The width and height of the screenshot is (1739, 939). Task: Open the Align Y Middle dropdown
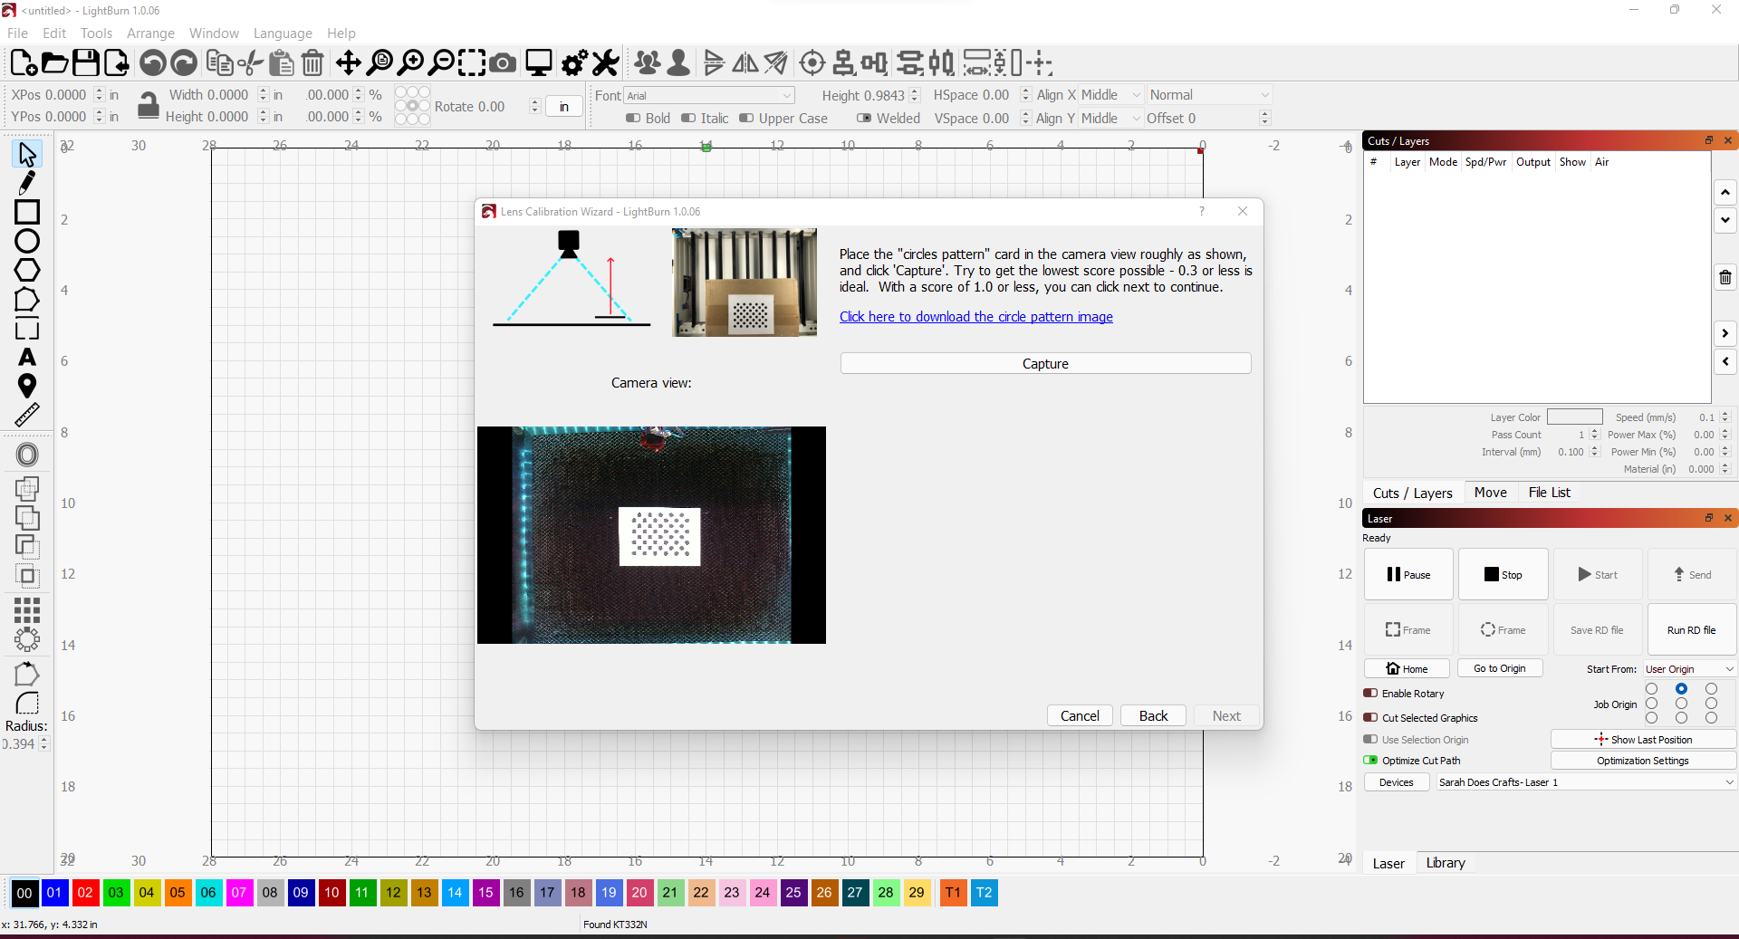coord(1111,119)
